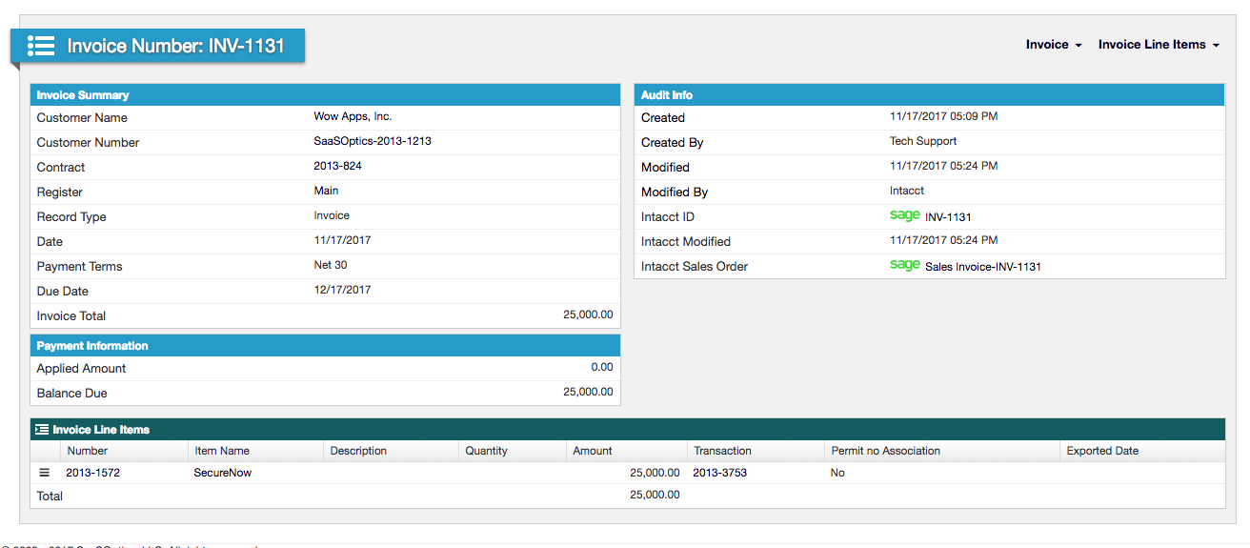
Task: Click the line item amount 25,000.00 for SecureNow
Action: click(655, 473)
